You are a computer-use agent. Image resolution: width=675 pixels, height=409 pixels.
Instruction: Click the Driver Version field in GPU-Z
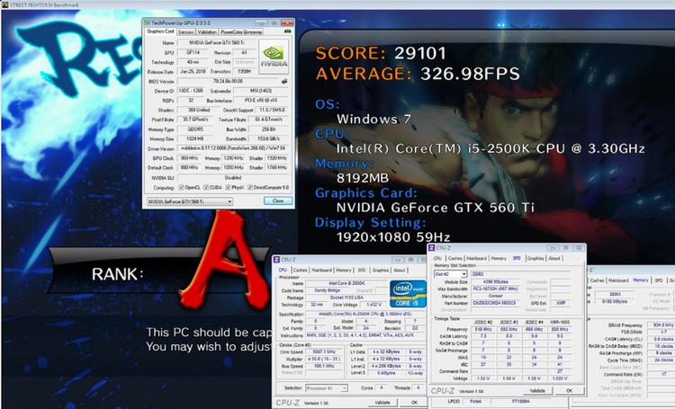(x=233, y=148)
